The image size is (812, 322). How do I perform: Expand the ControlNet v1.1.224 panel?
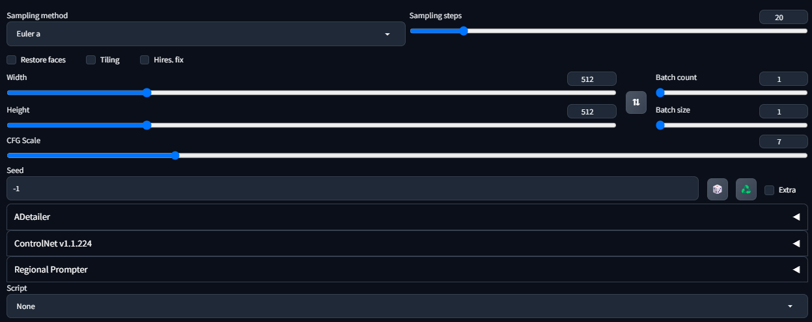[x=407, y=243]
